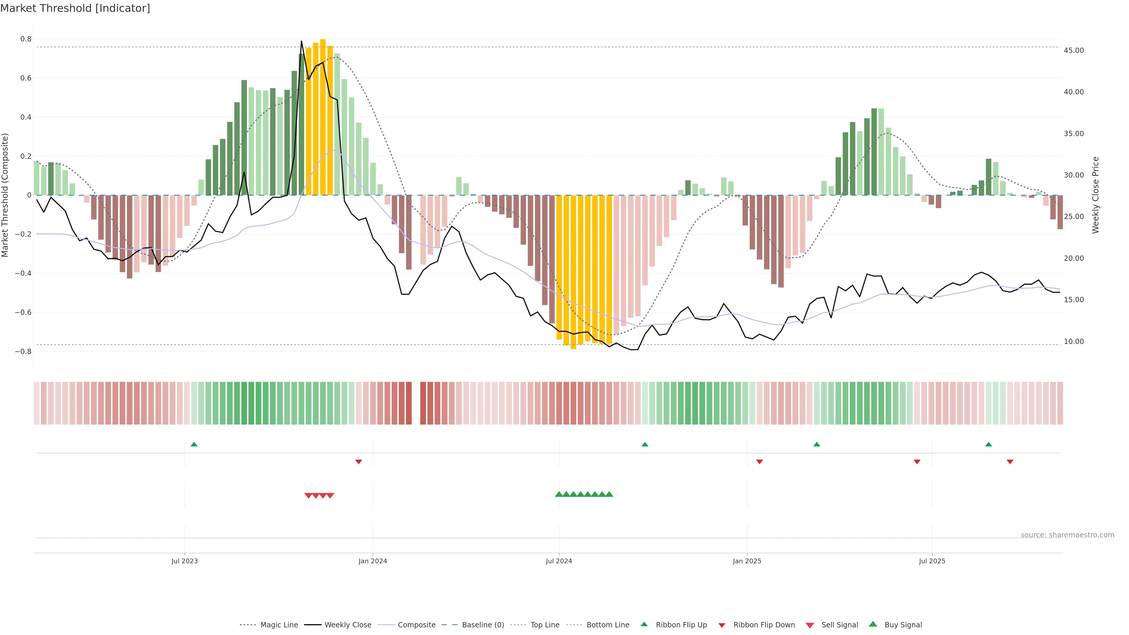Click the last red Ribbon Flip Down marker
Screen dimensions: 1129x635
[1010, 462]
